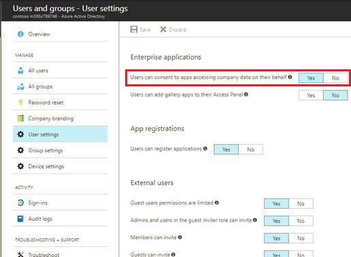The image size is (351, 257).
Task: Open the Troubleshoot menu entry
Action: (60, 254)
